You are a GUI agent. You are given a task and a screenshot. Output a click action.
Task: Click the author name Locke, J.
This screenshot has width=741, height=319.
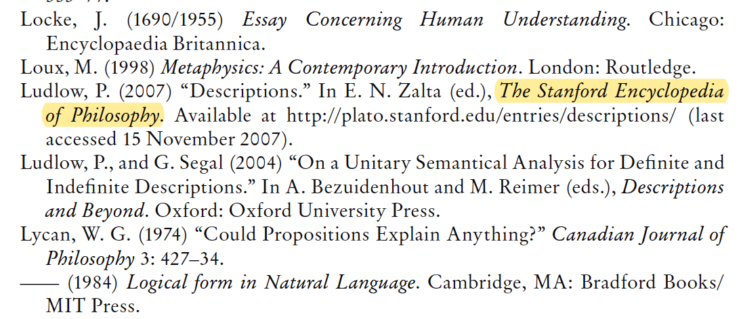pyautogui.click(x=64, y=20)
